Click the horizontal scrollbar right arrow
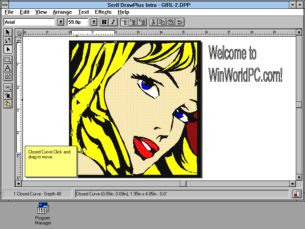The image size is (305, 229). (x=292, y=184)
